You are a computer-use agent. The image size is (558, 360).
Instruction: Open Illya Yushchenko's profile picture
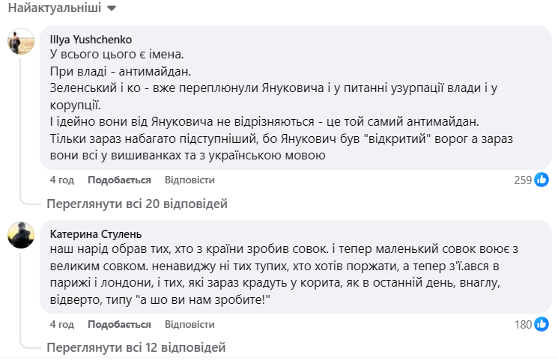[x=21, y=42]
